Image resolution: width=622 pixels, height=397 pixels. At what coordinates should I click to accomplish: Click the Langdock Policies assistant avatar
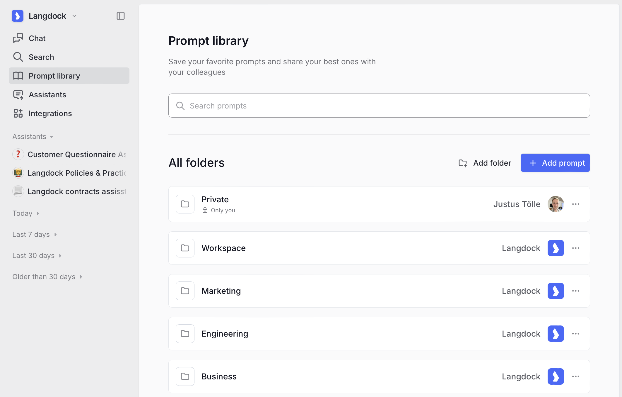click(18, 173)
